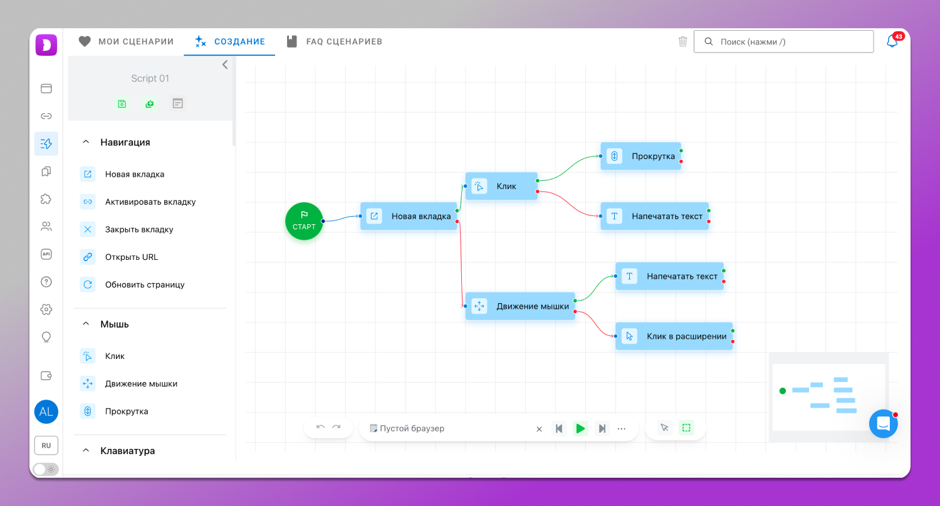Switch to the Мои сценарии tab
Viewport: 940px width, 506px height.
click(126, 42)
